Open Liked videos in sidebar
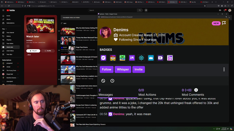 pos(10,51)
